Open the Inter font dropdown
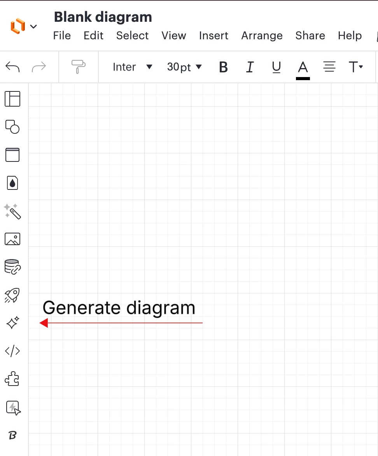Viewport: 378px width, 456px height. 133,67
